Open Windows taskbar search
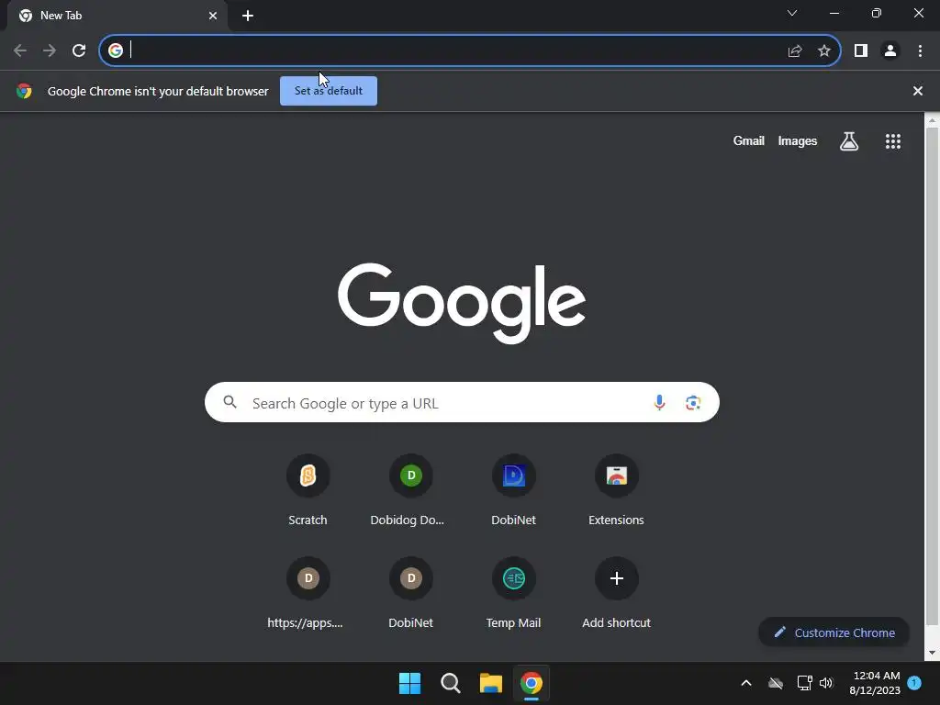Viewport: 940px width, 705px height. point(450,683)
